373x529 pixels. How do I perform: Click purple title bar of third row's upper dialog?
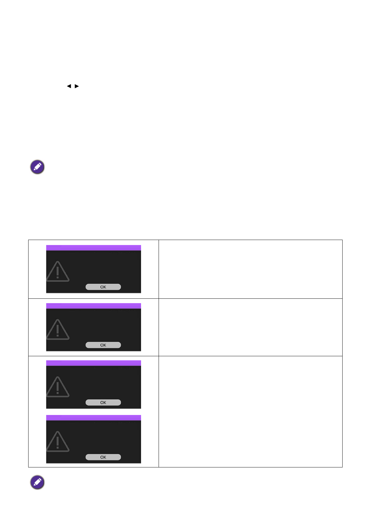tap(93, 363)
